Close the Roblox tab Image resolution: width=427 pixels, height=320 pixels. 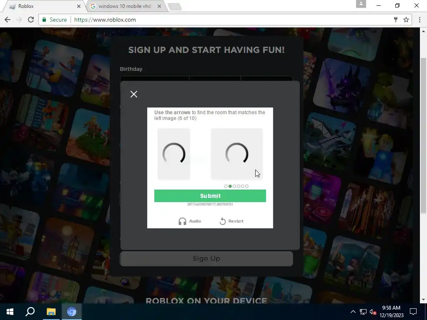(79, 6)
